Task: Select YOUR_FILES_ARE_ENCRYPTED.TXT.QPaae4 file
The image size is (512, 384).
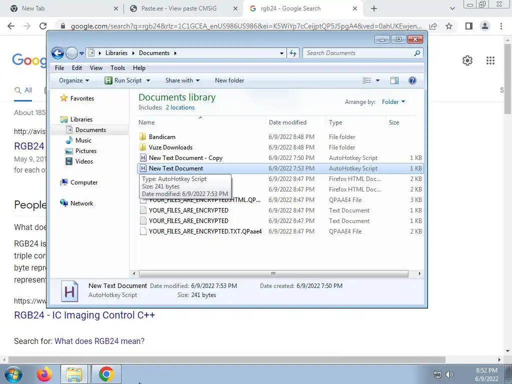Action: click(x=205, y=231)
